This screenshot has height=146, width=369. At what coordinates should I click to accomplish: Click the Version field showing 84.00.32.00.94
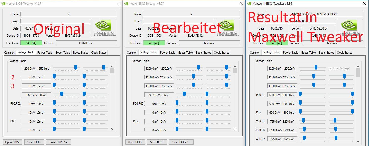coord(319,28)
